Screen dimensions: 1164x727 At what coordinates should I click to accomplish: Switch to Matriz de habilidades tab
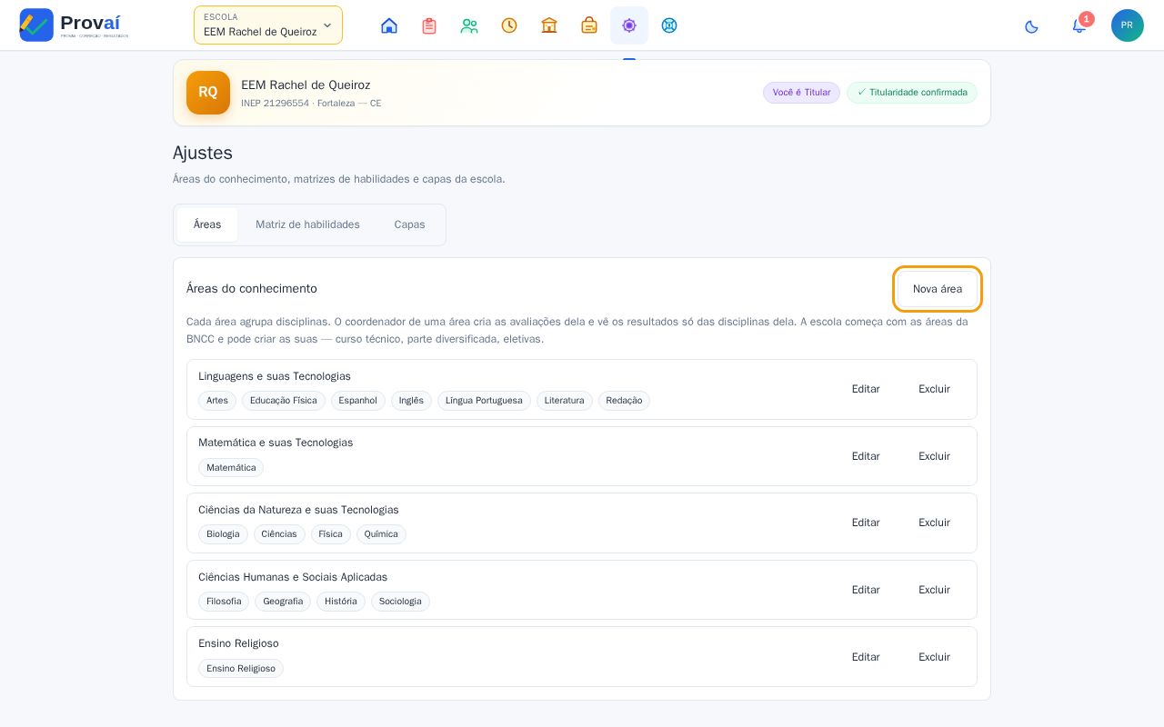tap(307, 224)
